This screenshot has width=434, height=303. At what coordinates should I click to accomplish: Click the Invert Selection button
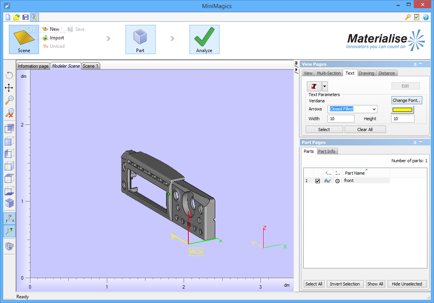click(345, 284)
